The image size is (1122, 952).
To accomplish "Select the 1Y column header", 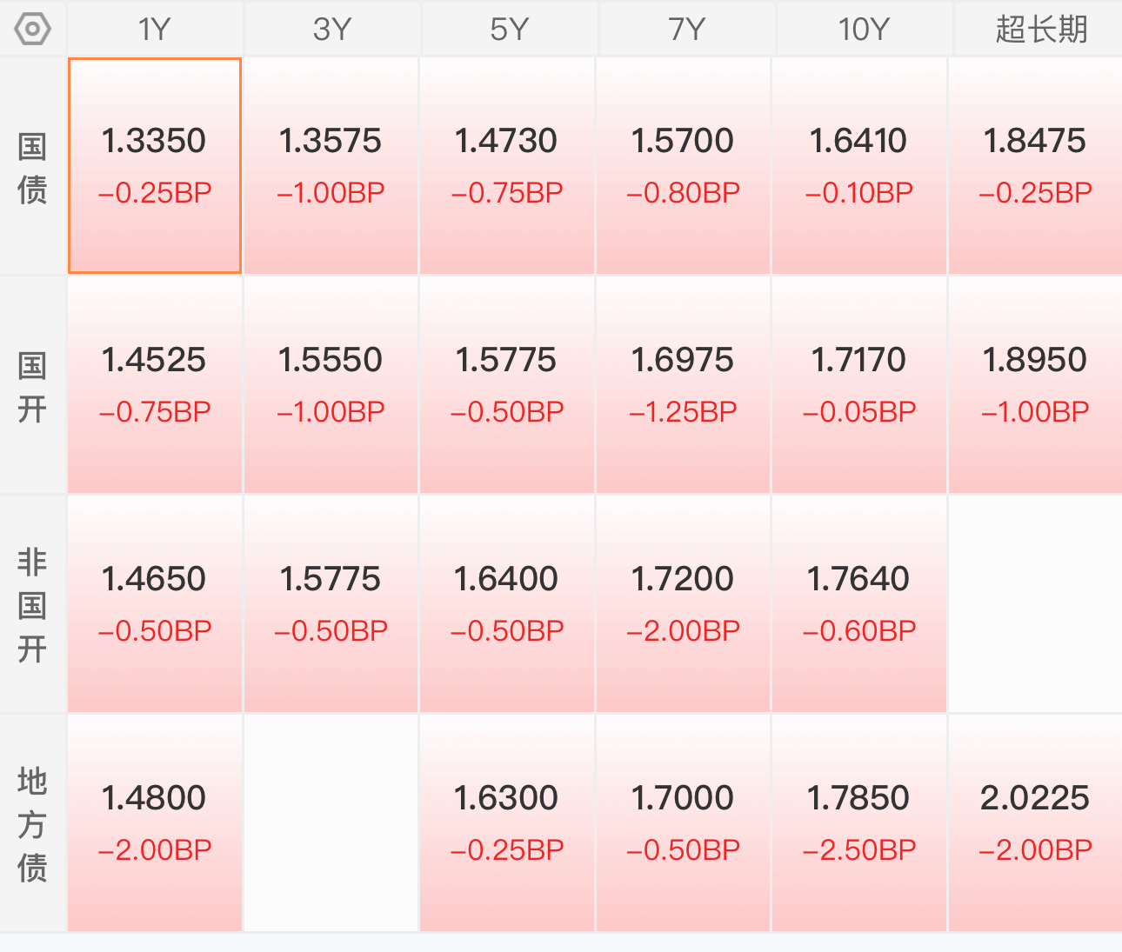I will [x=155, y=29].
